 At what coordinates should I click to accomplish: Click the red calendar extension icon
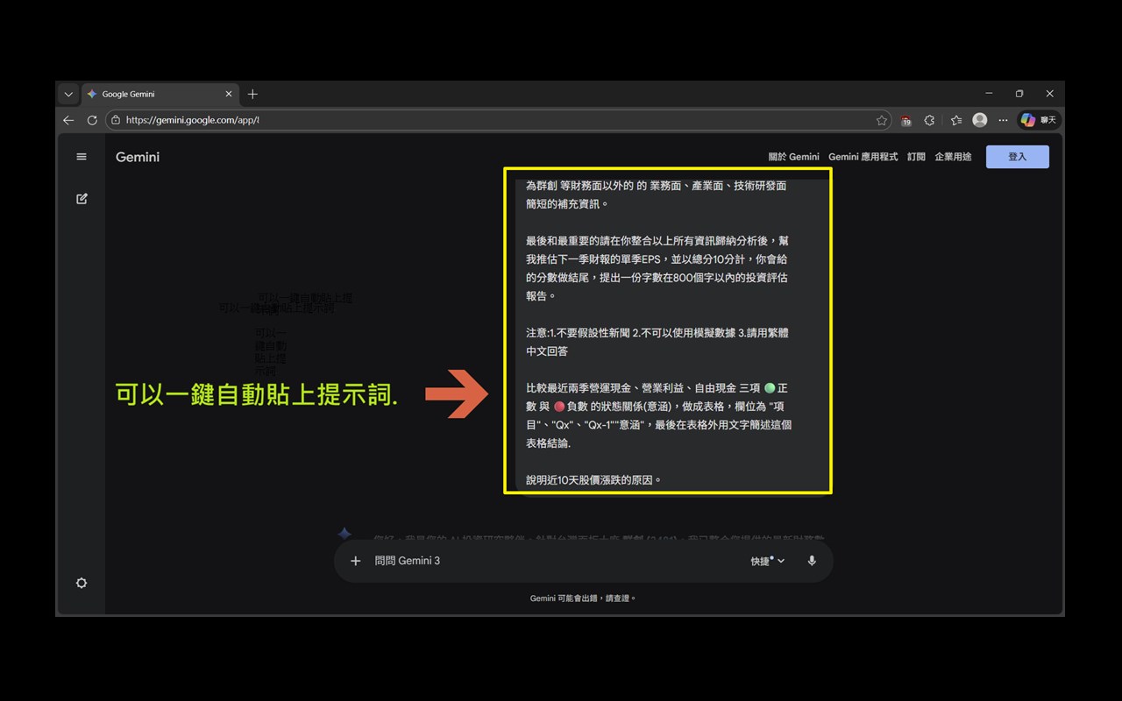[x=906, y=120]
